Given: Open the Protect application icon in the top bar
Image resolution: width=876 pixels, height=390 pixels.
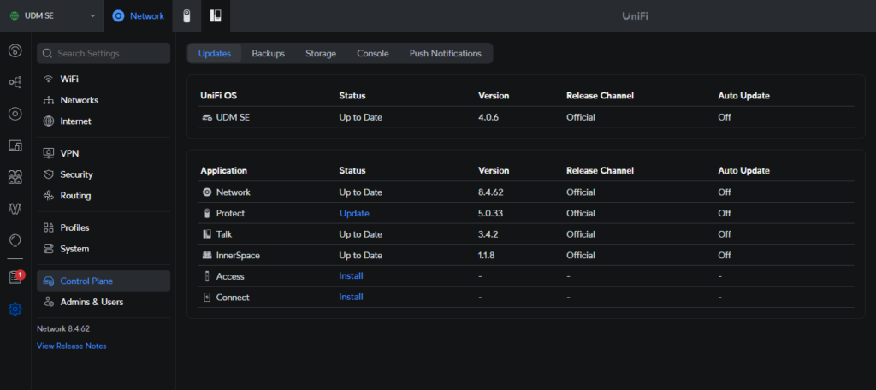Looking at the screenshot, I should (x=187, y=16).
